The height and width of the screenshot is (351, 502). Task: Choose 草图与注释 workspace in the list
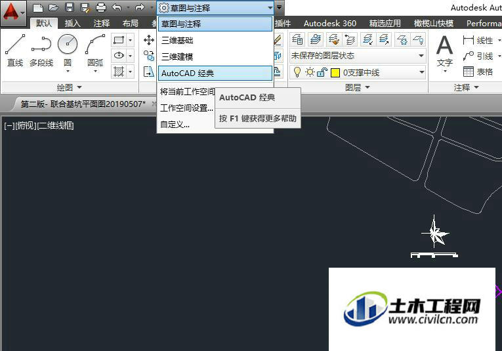(x=215, y=24)
